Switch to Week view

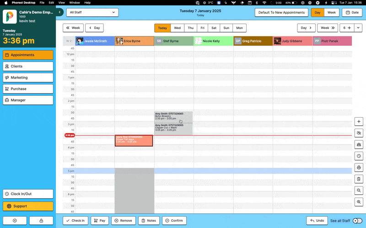tap(331, 13)
